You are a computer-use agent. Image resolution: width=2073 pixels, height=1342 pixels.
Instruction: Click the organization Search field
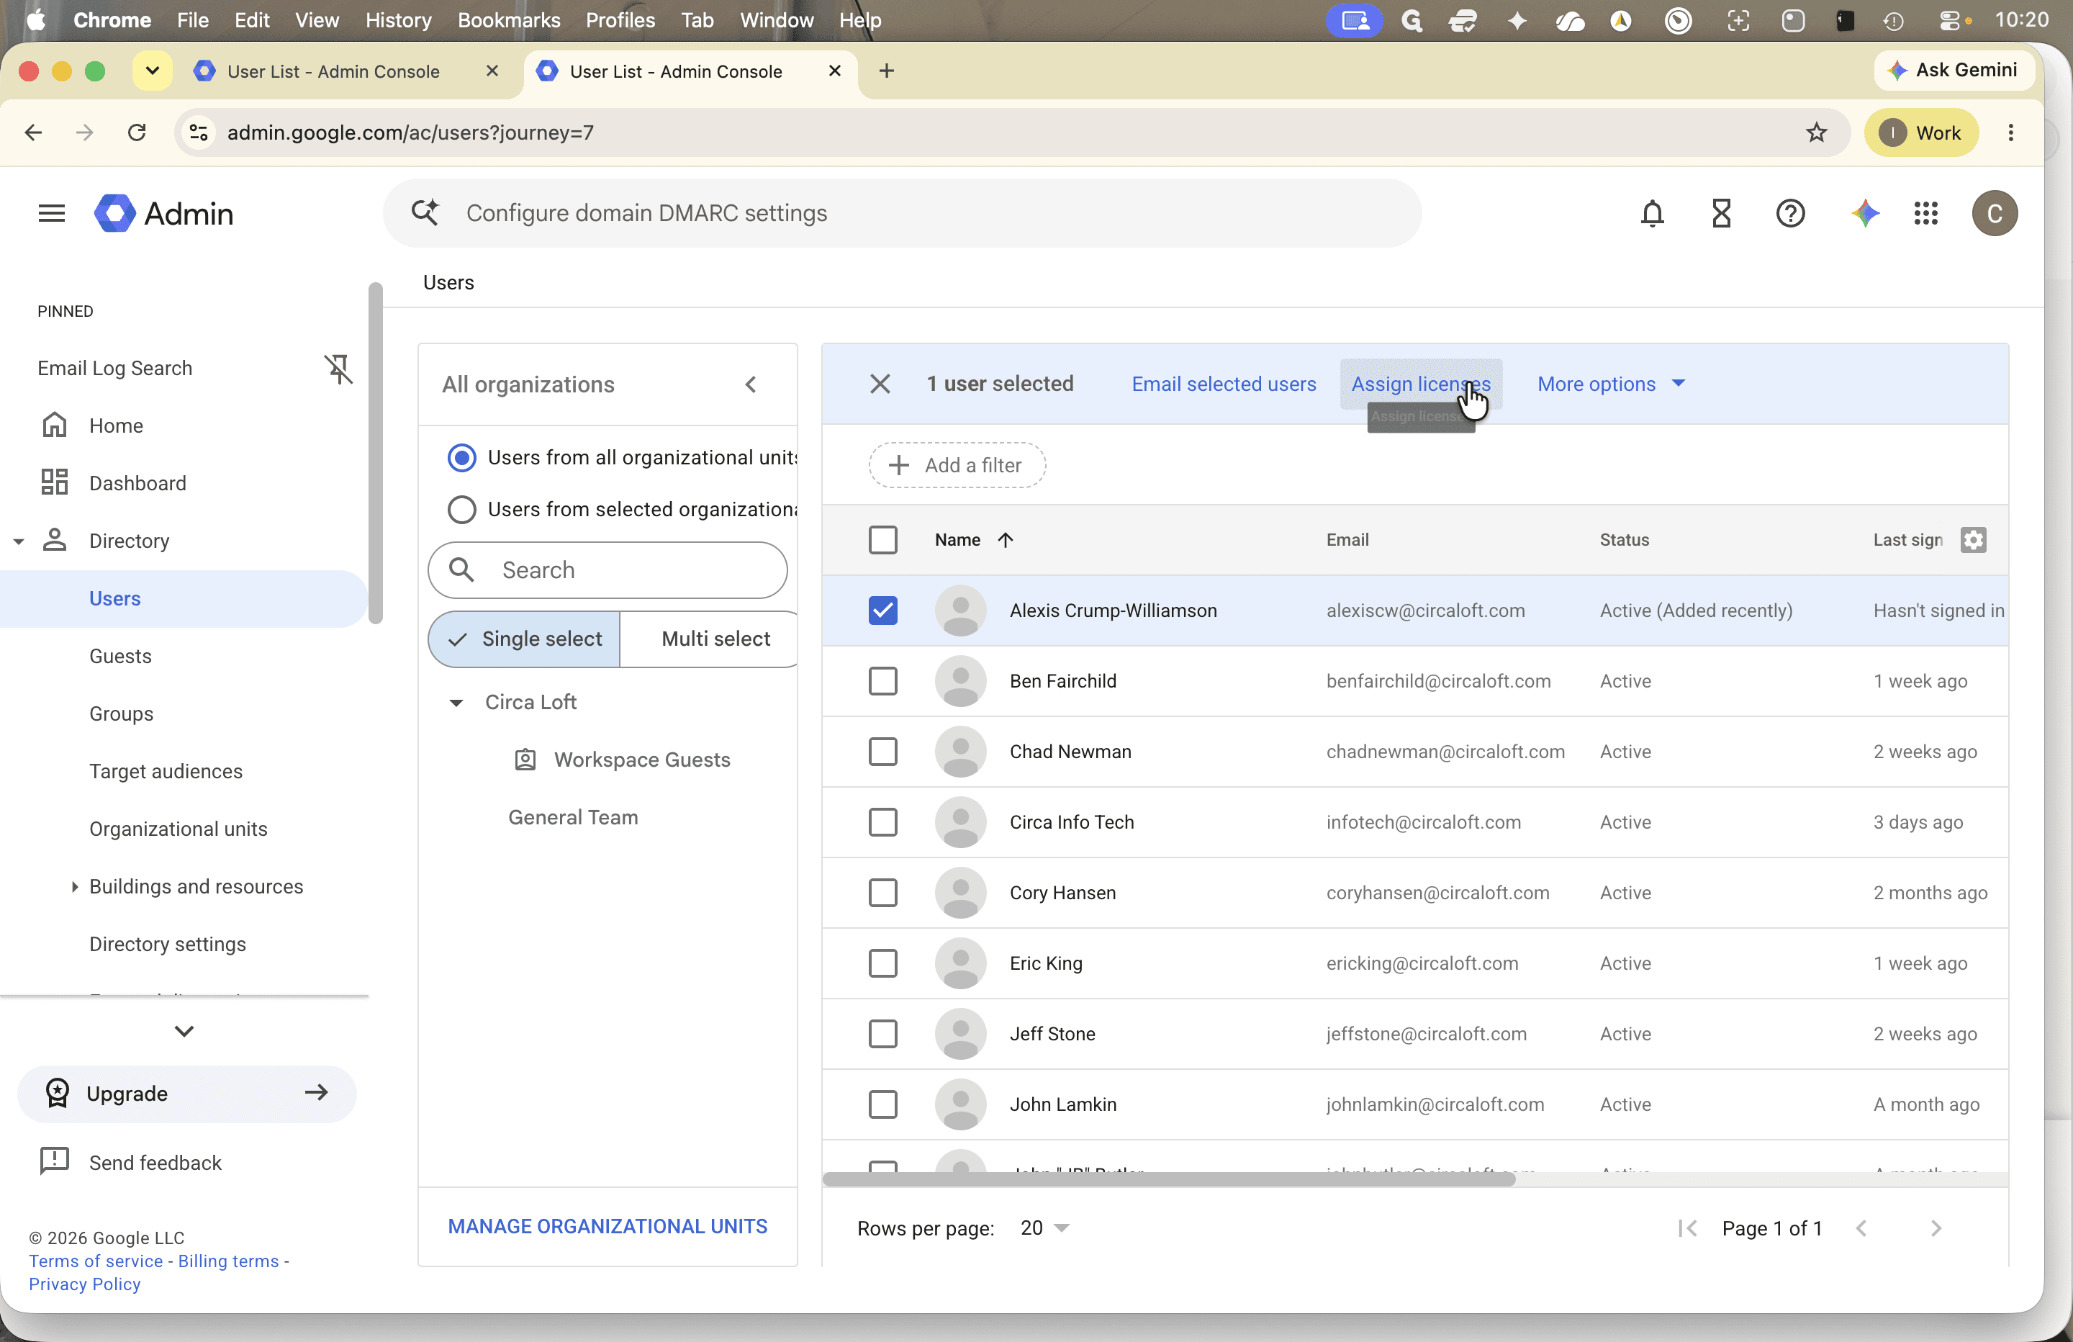click(607, 571)
